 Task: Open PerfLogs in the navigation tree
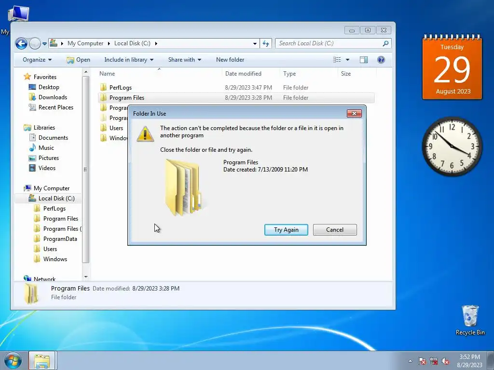tap(54, 208)
